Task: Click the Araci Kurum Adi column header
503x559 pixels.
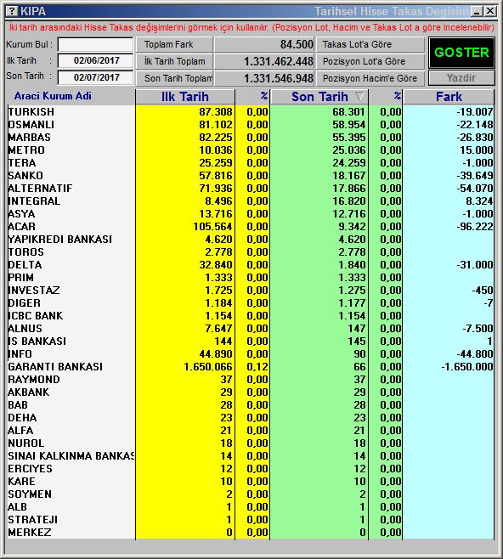Action: pos(53,96)
